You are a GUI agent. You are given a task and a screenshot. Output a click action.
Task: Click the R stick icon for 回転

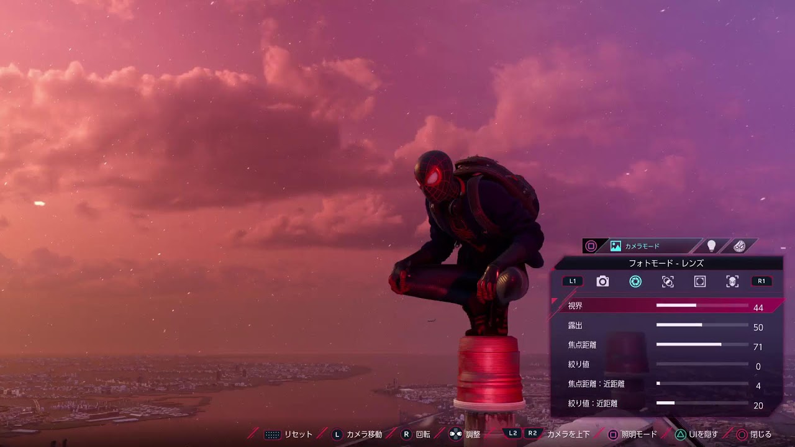(406, 435)
